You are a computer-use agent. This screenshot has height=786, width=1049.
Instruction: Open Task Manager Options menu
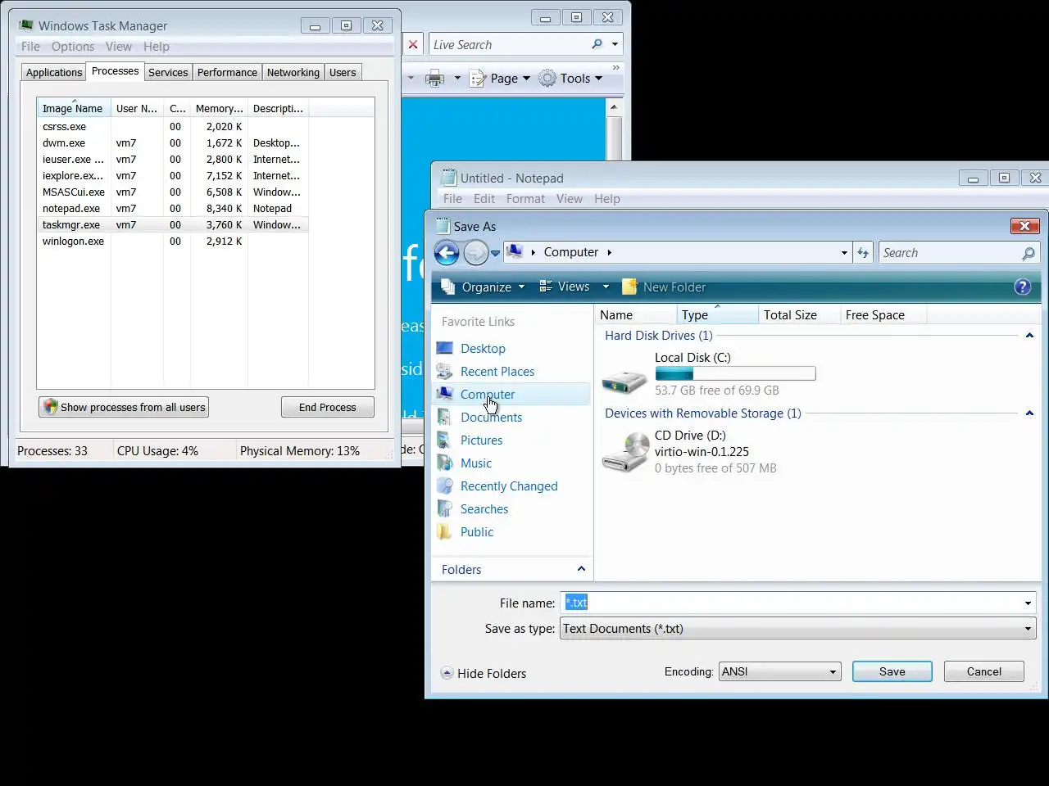(73, 47)
